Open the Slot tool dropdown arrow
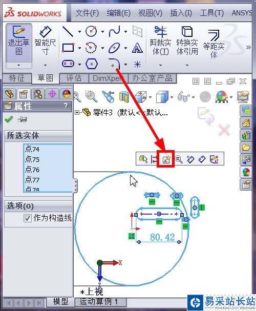Viewport: 256px width, 311px height. coord(79,64)
